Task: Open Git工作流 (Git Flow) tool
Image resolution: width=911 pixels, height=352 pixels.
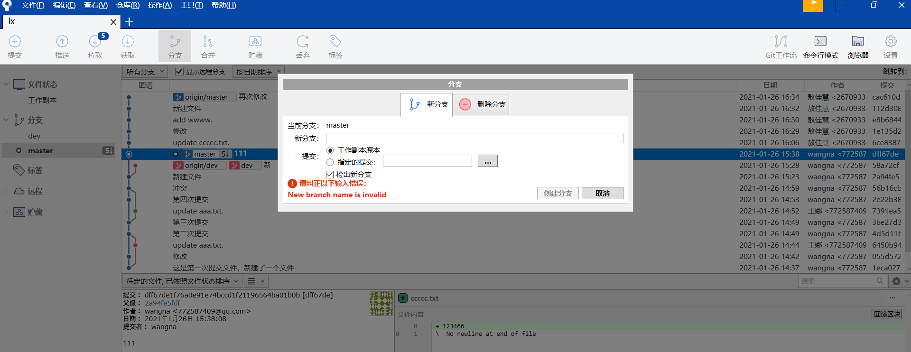Action: (x=781, y=46)
